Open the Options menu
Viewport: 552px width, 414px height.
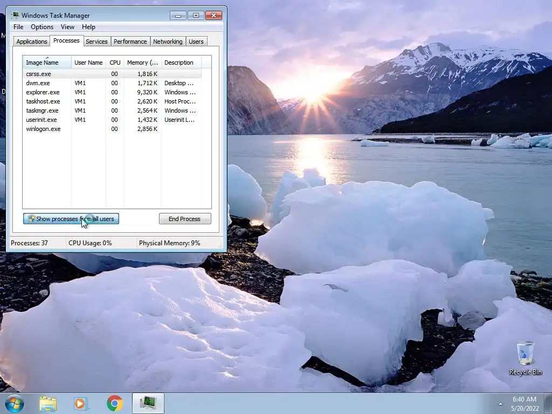coord(42,27)
